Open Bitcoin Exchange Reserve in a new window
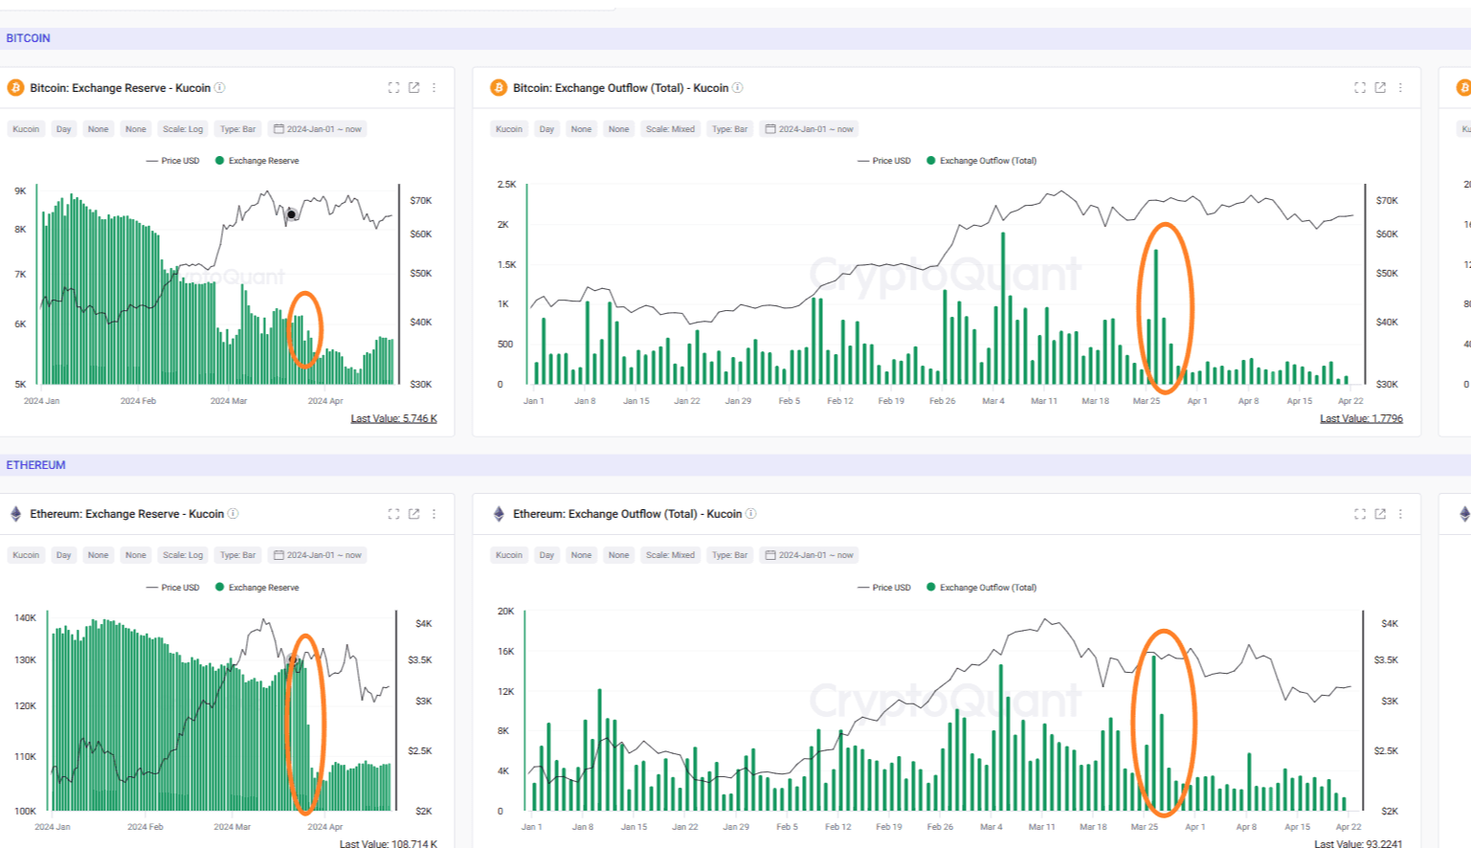Image resolution: width=1471 pixels, height=848 pixels. pyautogui.click(x=412, y=87)
